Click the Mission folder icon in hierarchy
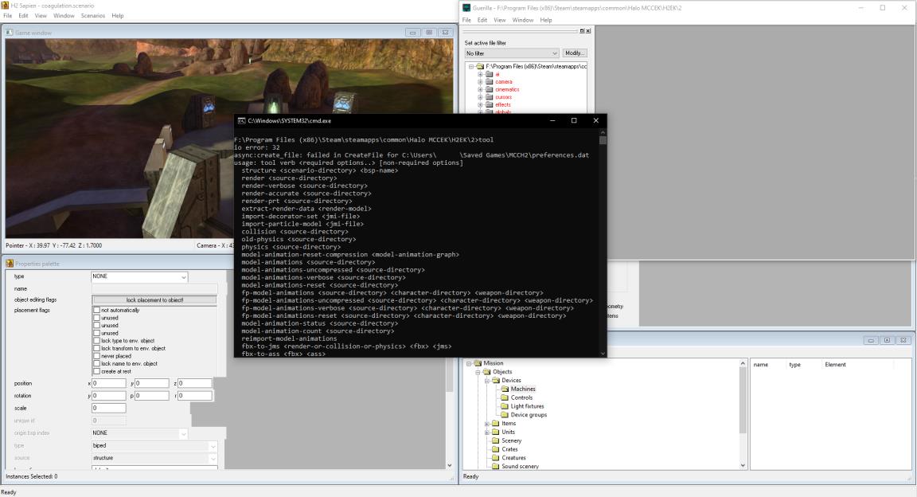 [478, 363]
